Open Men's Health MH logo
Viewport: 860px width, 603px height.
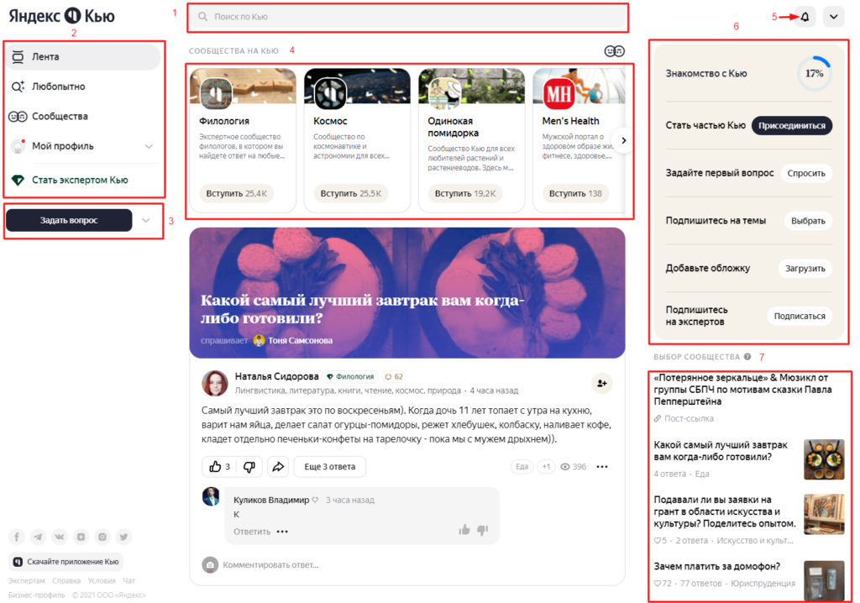coord(558,92)
